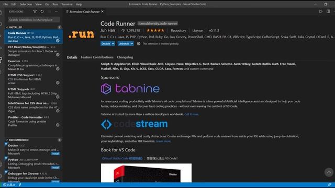Click the Tabnine 'Get it now' link
Screen dimensions: 335x188
point(191,114)
